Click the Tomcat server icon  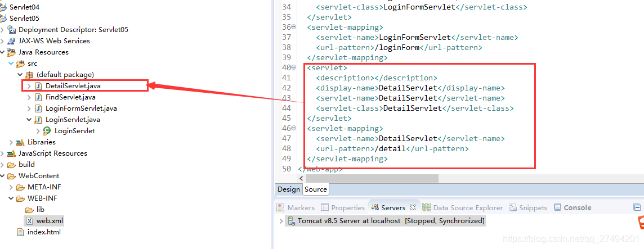click(291, 221)
